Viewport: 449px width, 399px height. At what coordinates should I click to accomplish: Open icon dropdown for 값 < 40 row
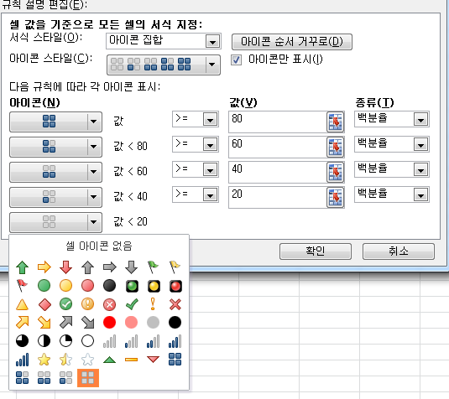(94, 197)
